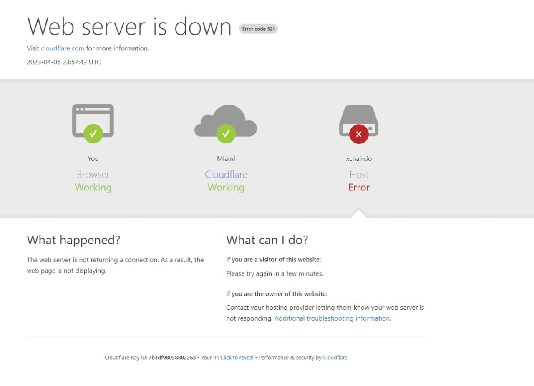Click the timestamp 2023-04-06 23:57:42 UTC
Screen dimensions: 534x386
pos(64,62)
